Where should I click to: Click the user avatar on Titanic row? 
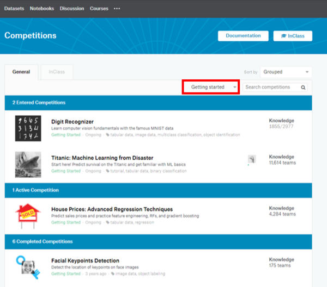[252, 159]
